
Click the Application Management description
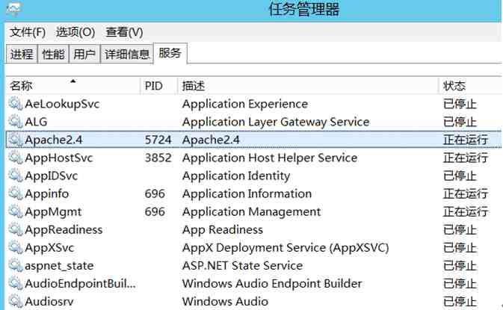251,211
